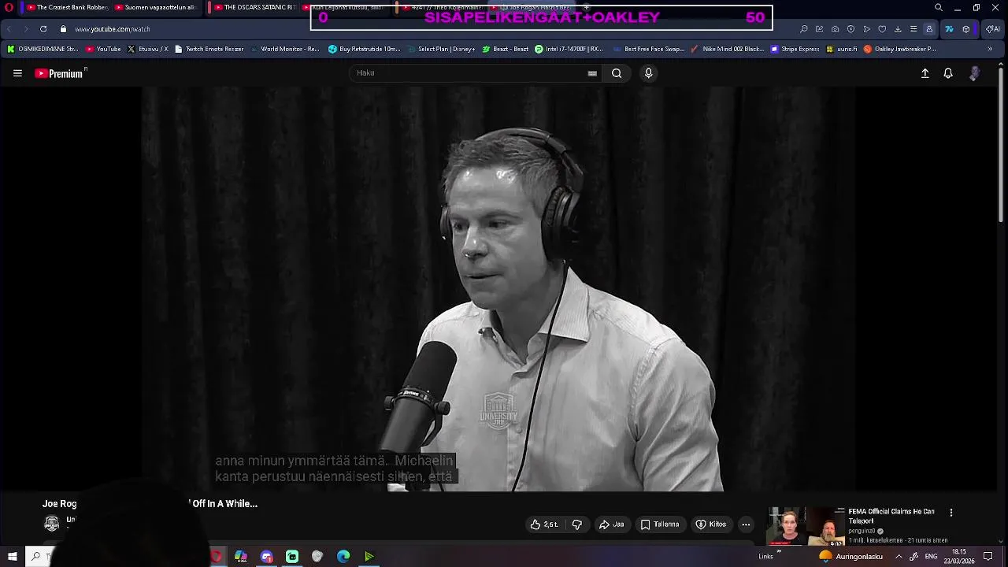This screenshot has height=567, width=1008.
Task: Go to YouTube Premium home logo
Action: pos(60,73)
